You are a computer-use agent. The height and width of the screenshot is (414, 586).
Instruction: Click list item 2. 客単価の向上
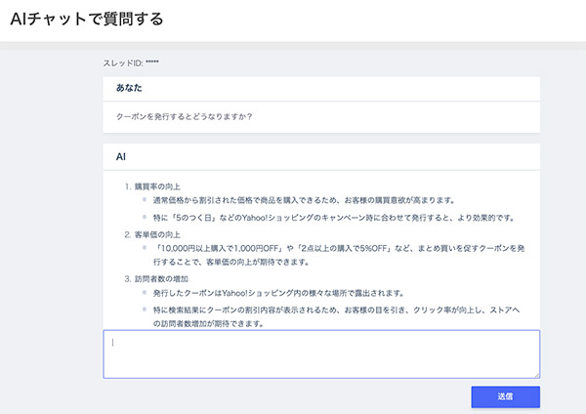tap(152, 234)
